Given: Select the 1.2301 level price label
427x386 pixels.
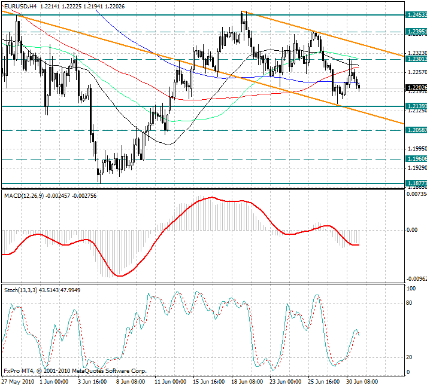Looking at the screenshot, I should pyautogui.click(x=416, y=59).
